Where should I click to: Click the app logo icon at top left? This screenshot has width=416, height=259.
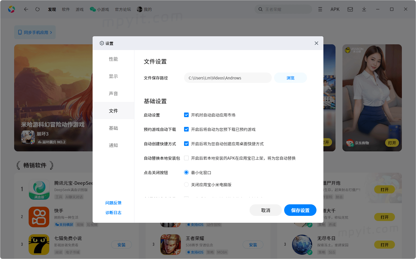[12, 9]
